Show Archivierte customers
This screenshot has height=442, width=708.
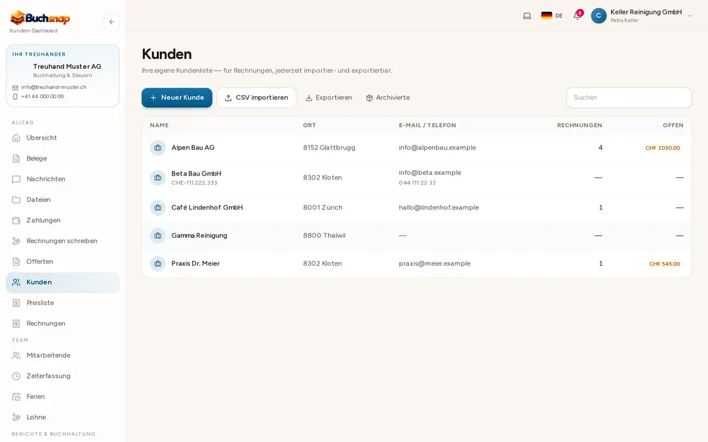point(388,98)
